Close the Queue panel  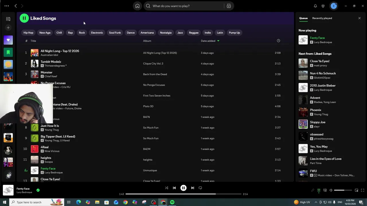click(360, 18)
